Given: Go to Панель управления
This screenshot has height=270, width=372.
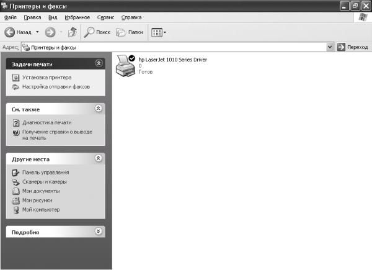Looking at the screenshot, I should click(45, 173).
